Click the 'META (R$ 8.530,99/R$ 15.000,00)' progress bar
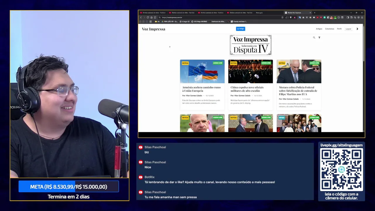 coord(69,187)
